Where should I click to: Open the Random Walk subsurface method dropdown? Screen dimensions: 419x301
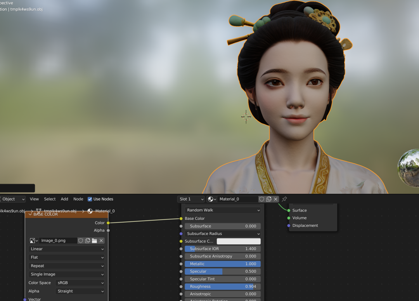tap(221, 210)
